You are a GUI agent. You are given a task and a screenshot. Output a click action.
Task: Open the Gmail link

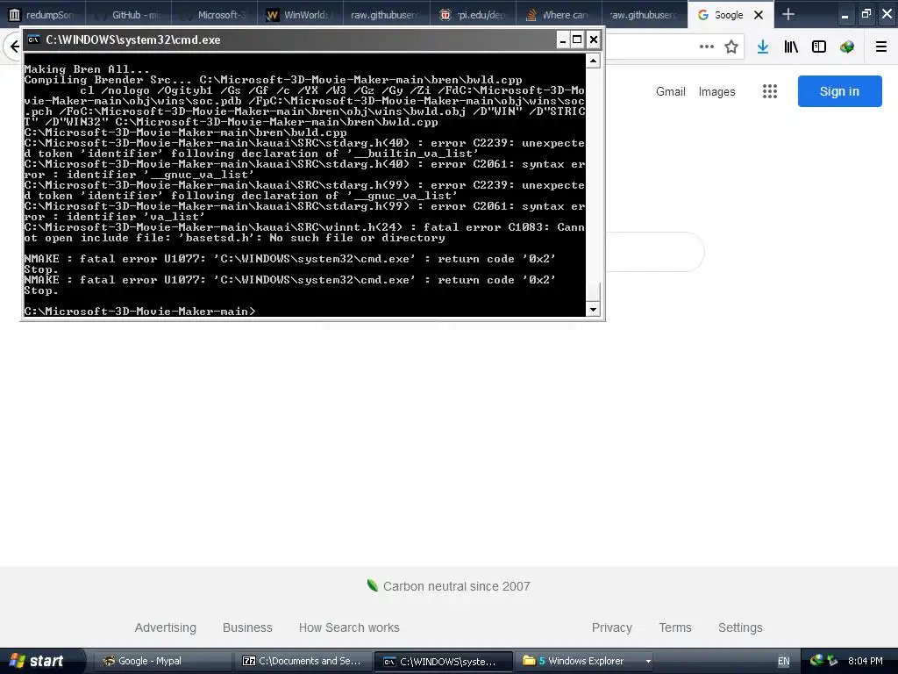(x=671, y=91)
